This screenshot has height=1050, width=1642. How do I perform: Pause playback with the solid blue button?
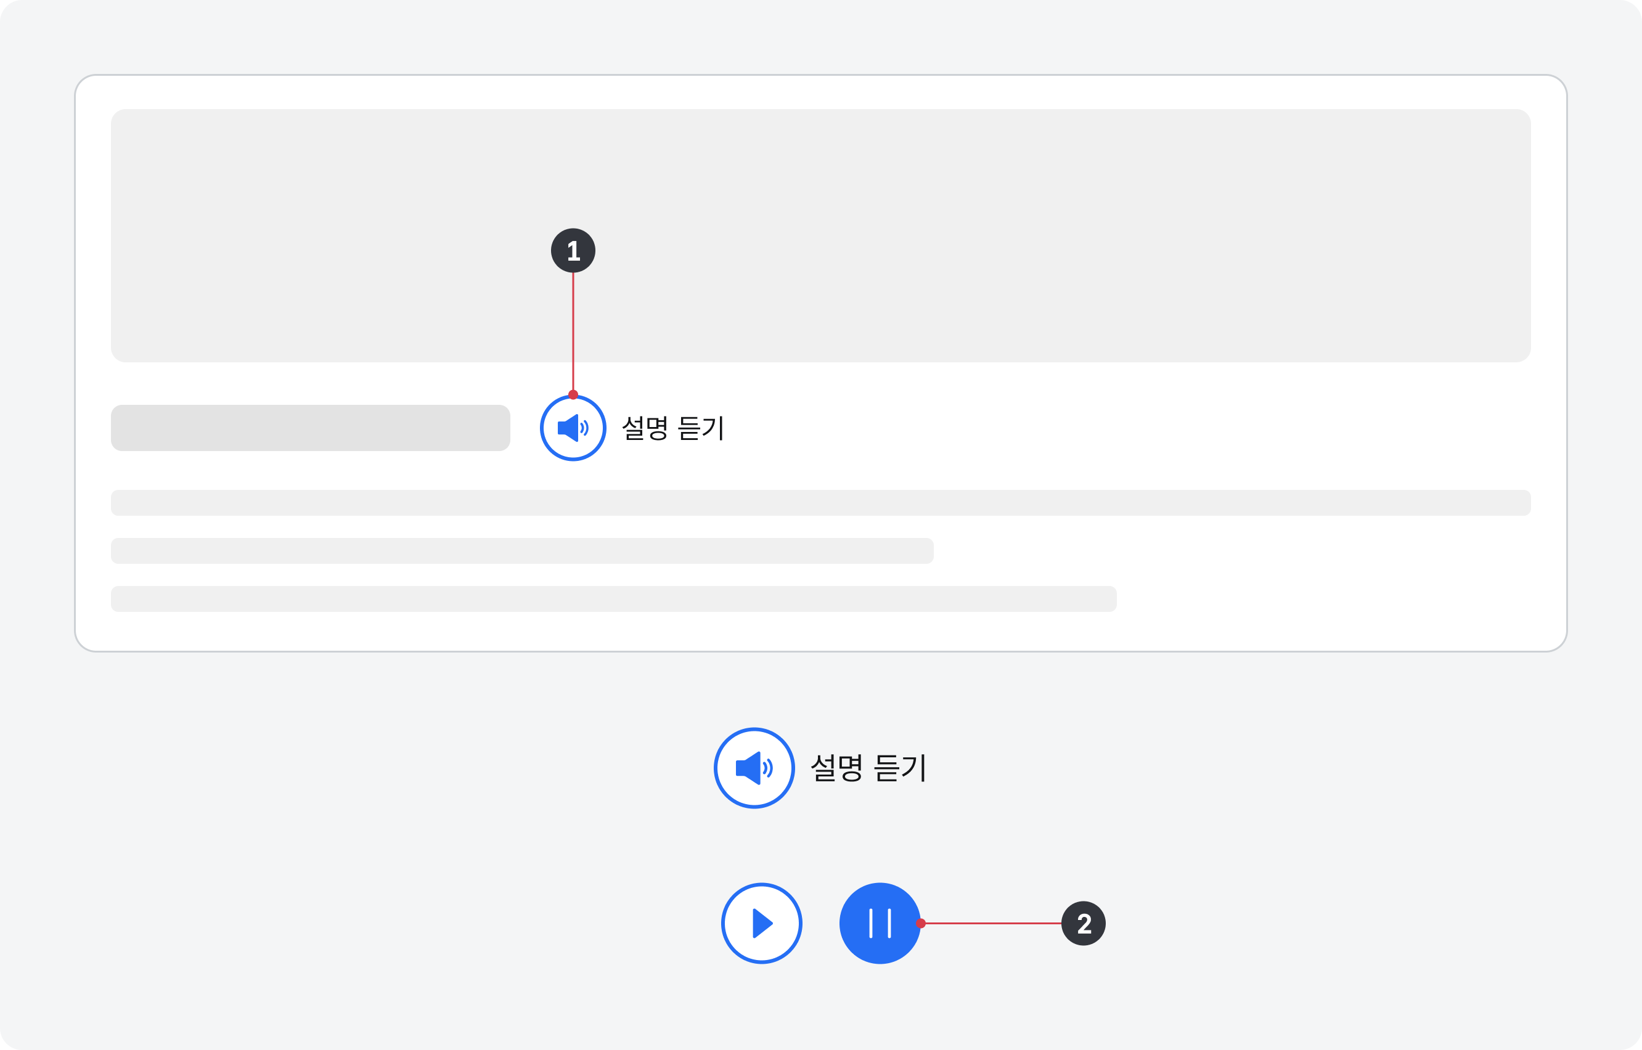point(880,923)
